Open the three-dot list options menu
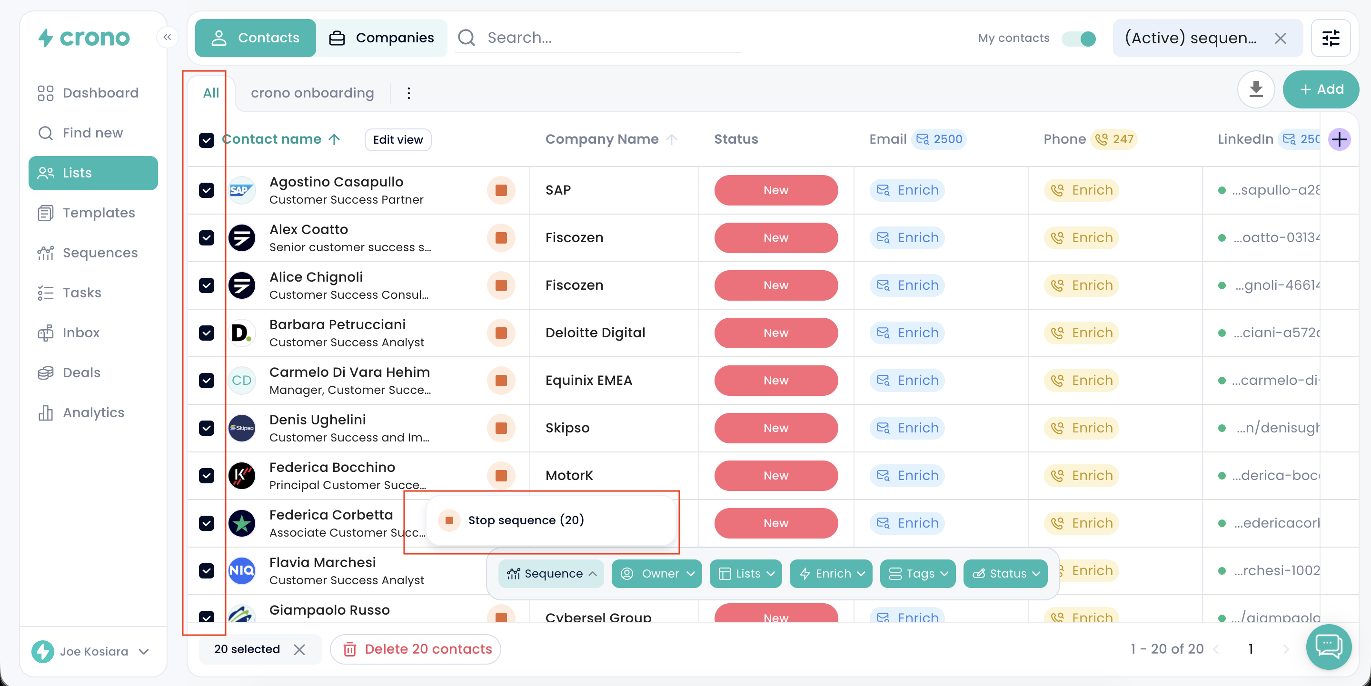Image resolution: width=1371 pixels, height=686 pixels. point(408,93)
